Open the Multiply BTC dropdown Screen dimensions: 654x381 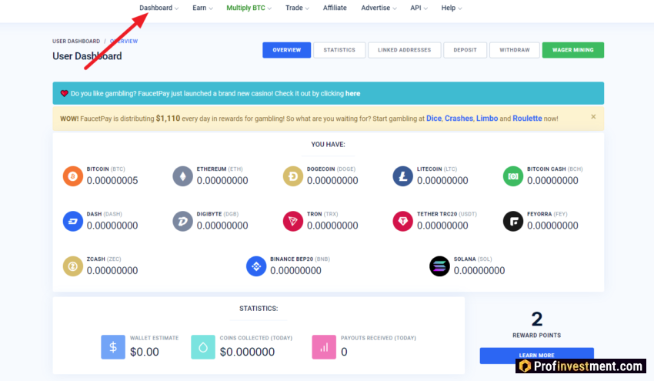point(249,8)
